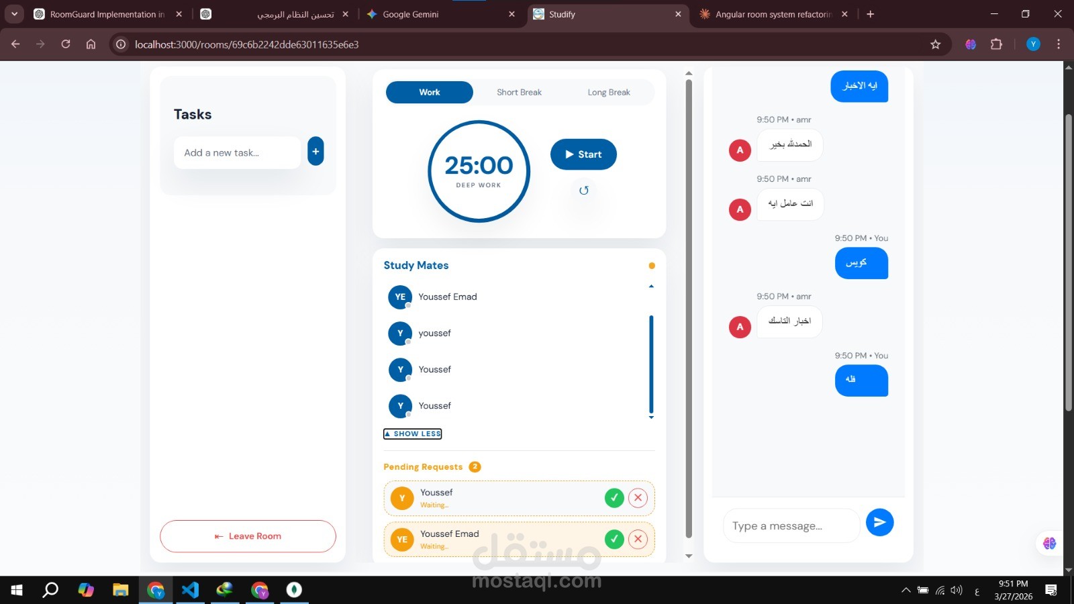Open the Windows Start menu

click(17, 590)
